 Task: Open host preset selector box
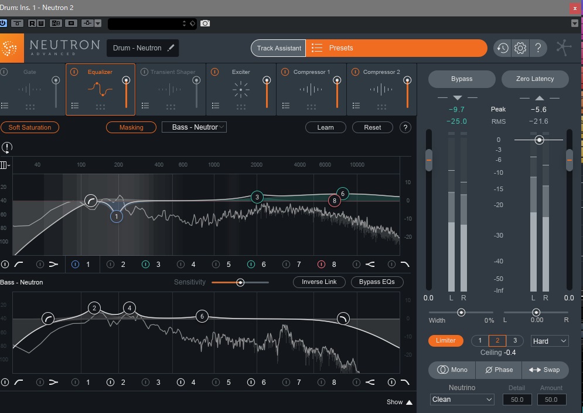152,23
